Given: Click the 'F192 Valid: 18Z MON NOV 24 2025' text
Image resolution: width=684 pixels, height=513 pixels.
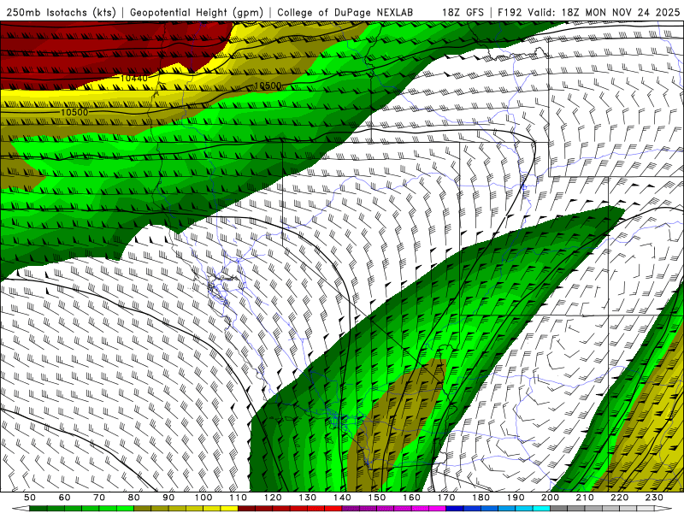Looking at the screenshot, I should (x=589, y=13).
